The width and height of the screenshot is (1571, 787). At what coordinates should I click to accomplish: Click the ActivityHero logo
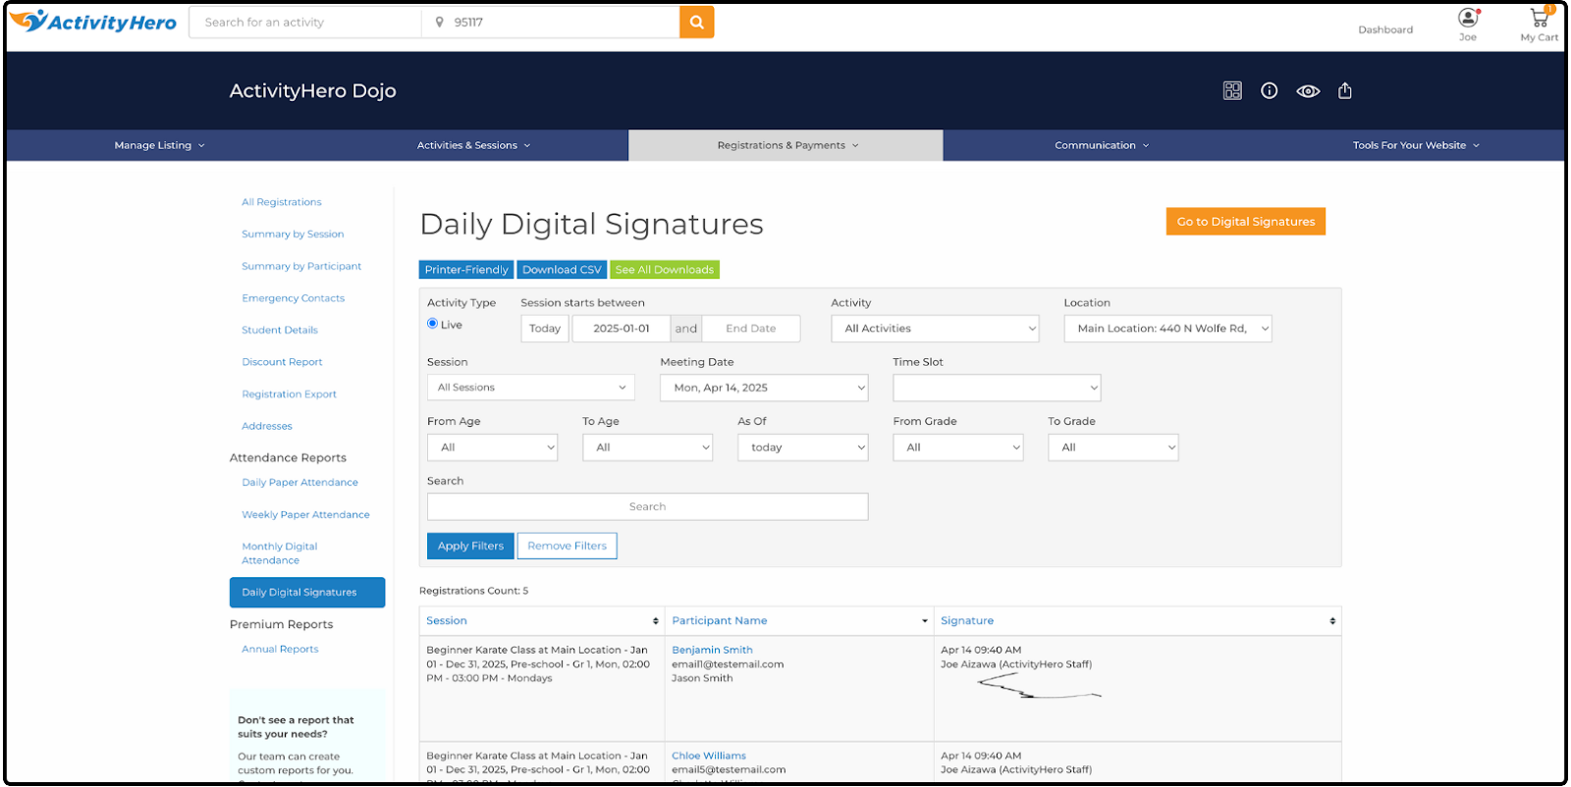click(92, 22)
